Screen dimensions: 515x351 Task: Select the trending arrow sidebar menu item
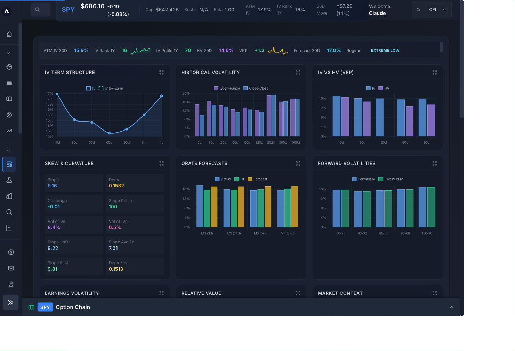click(x=9, y=131)
